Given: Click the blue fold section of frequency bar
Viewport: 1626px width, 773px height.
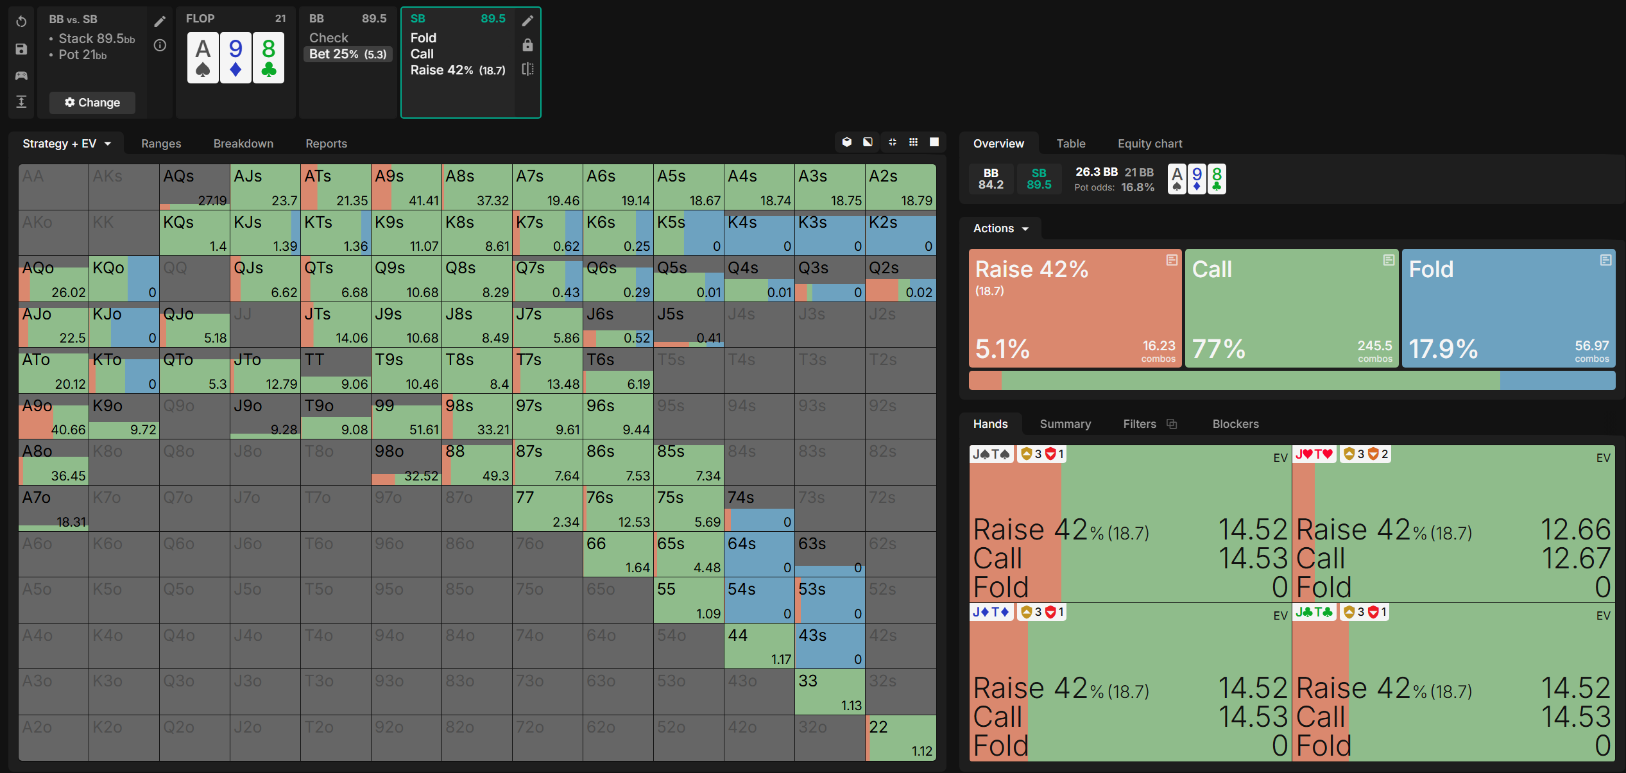Looking at the screenshot, I should pyautogui.click(x=1557, y=380).
